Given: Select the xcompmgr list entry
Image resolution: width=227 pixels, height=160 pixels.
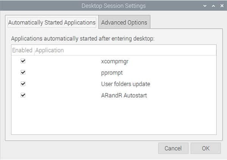Looking at the screenshot, I should [114, 61].
